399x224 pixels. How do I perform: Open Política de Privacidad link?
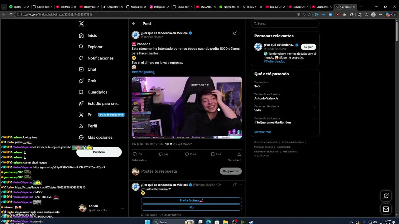pyautogui.click(x=293, y=142)
